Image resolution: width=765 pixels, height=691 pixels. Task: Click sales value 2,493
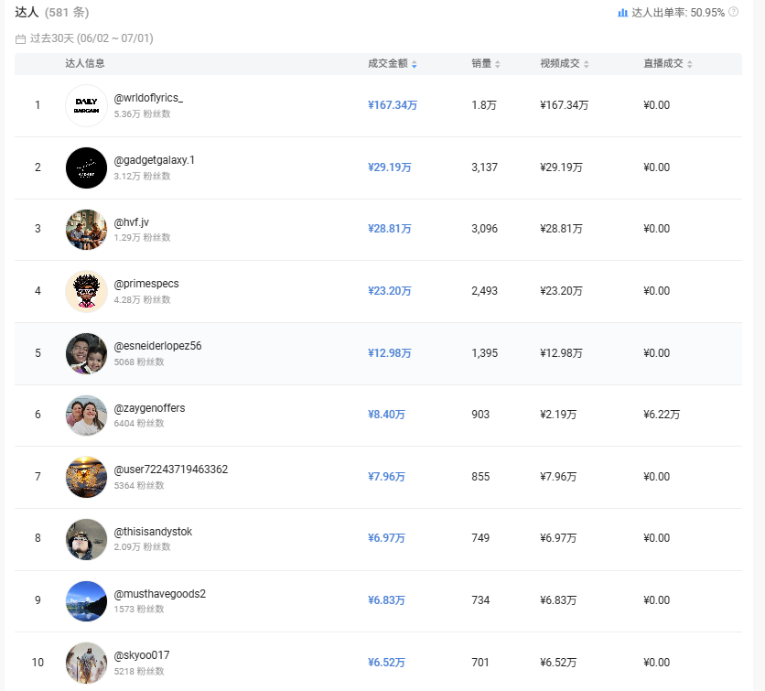(x=484, y=291)
